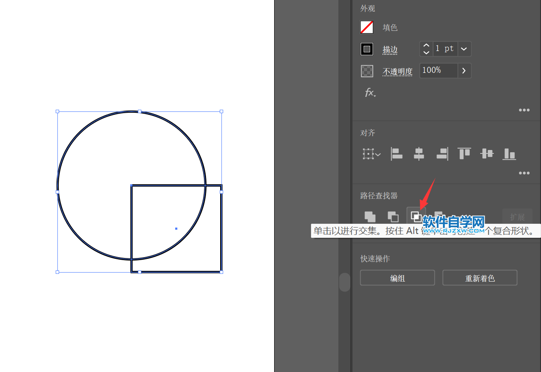
Task: Click the Stroke color swatch
Action: click(x=367, y=49)
